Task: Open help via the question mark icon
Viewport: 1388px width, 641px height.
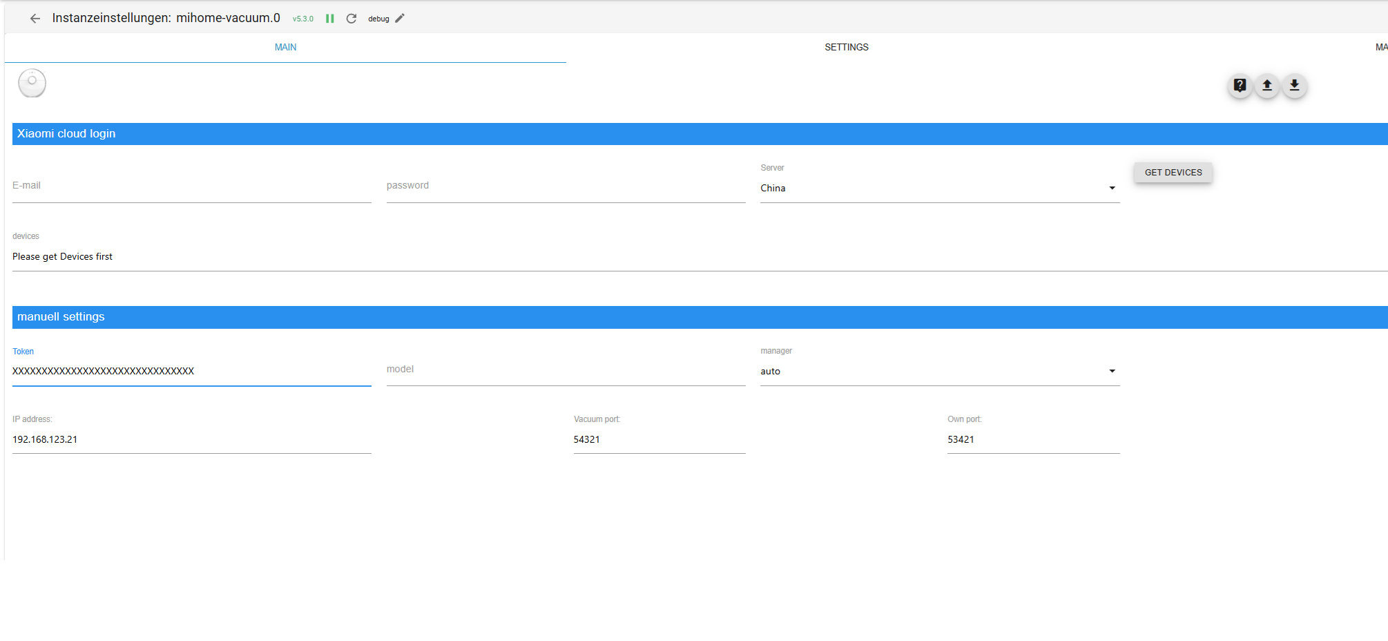Action: (1240, 86)
